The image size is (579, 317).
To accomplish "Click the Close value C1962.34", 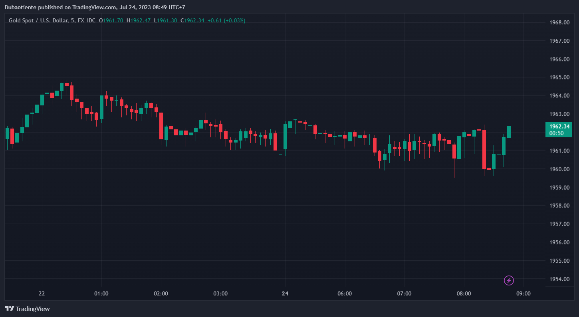I will pyautogui.click(x=192, y=20).
